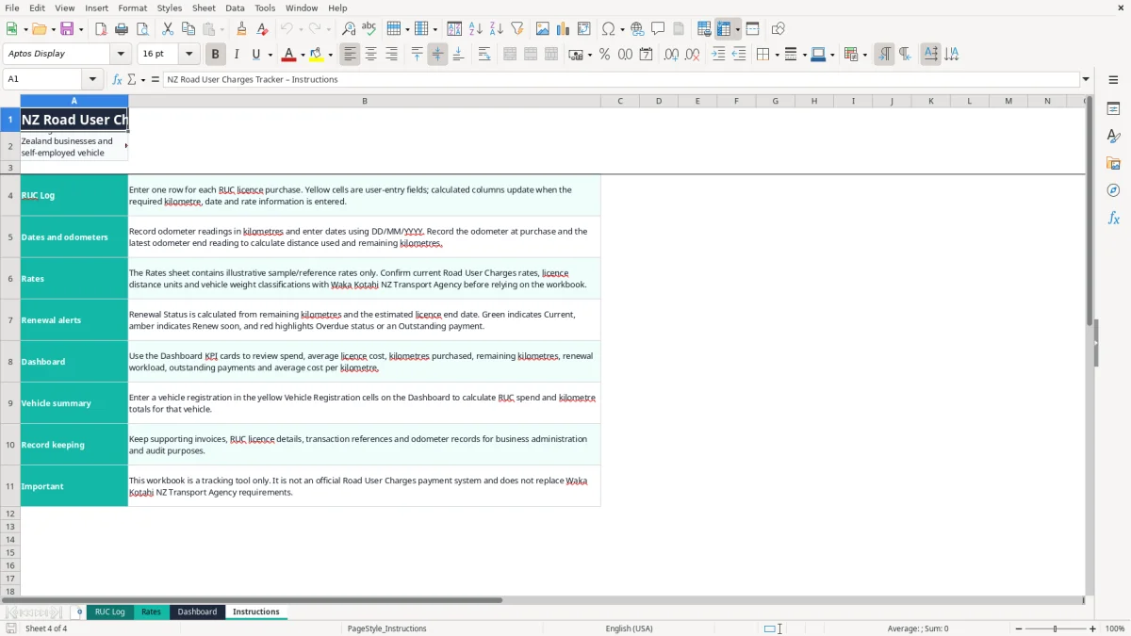Click the Insert Hyperlink globe icon
The height and width of the screenshot is (636, 1131).
(637, 29)
